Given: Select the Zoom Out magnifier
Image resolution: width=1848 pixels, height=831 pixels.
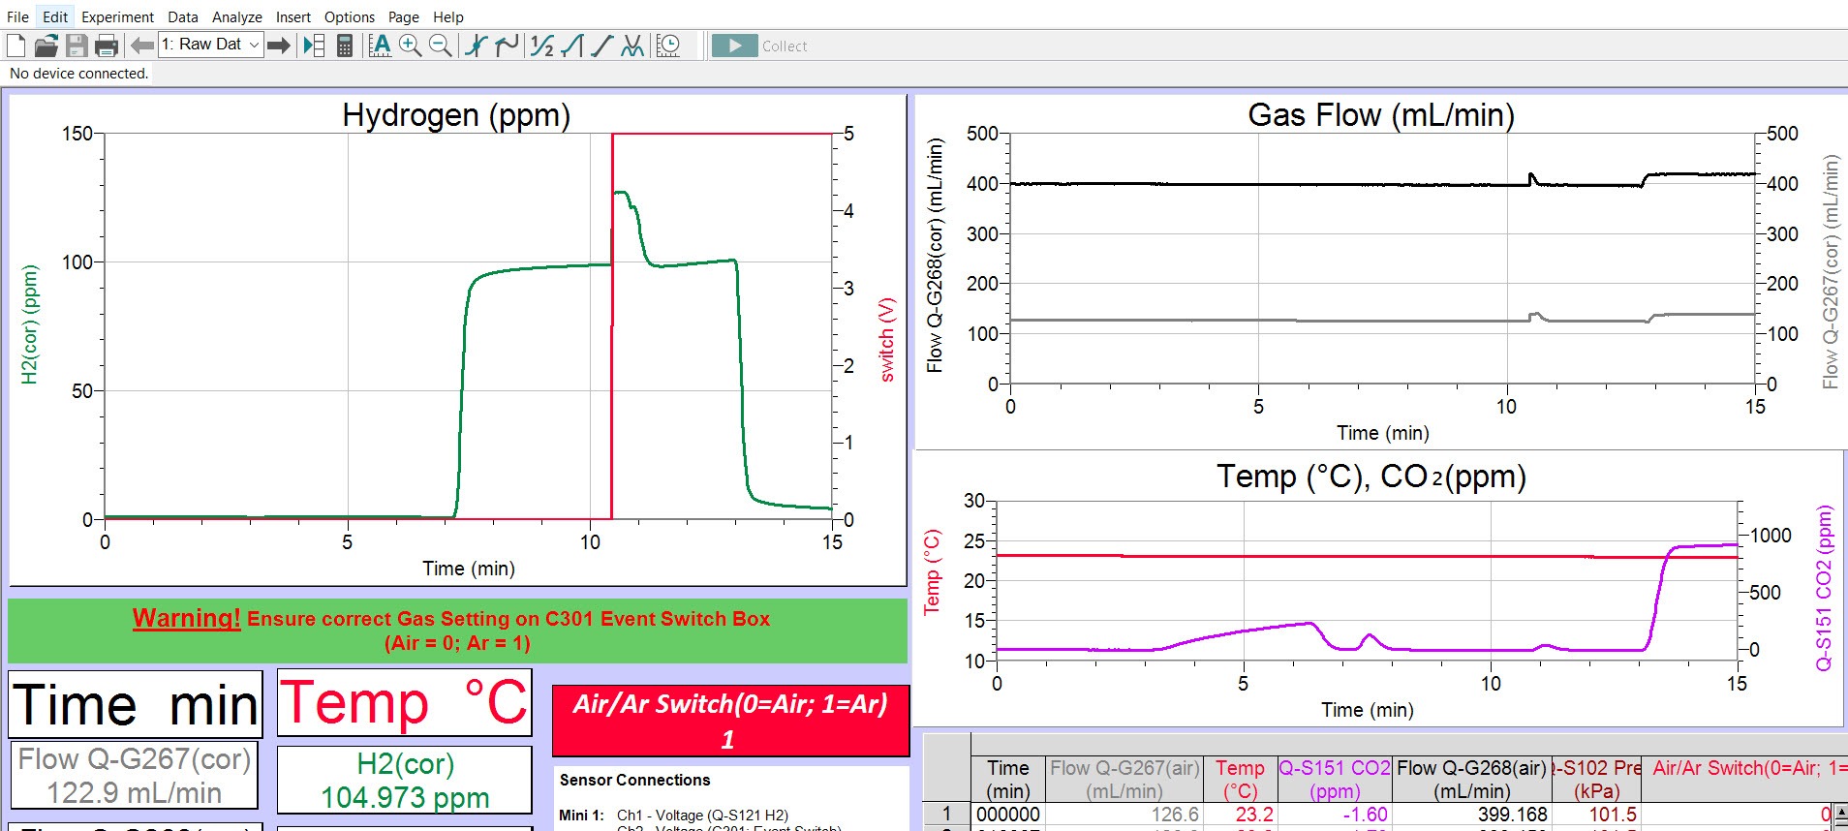Looking at the screenshot, I should pyautogui.click(x=441, y=46).
